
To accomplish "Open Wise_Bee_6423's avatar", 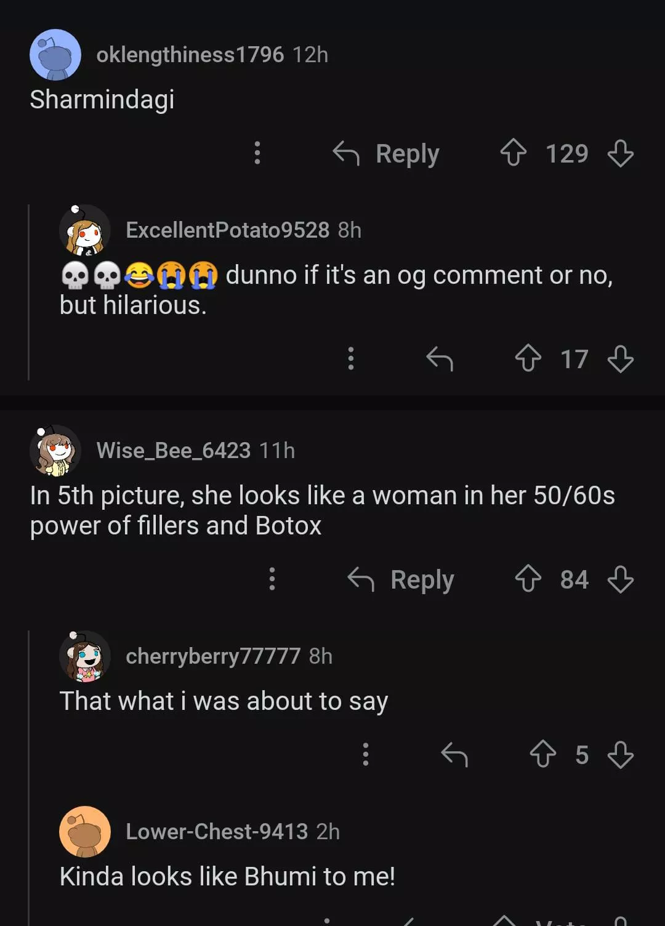I will [55, 451].
